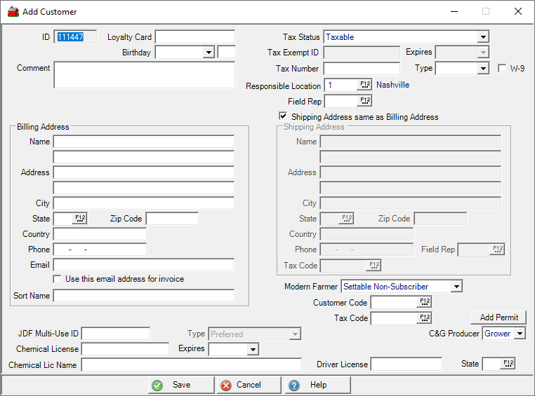Click the green checkmark Save icon
The height and width of the screenshot is (396, 535).
pyautogui.click(x=157, y=385)
